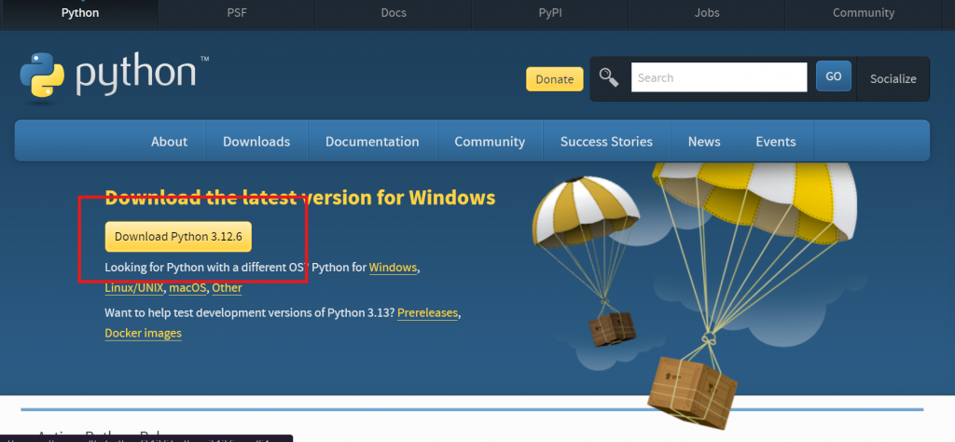The width and height of the screenshot is (955, 442).
Task: Open the About navigation menu
Action: pos(170,141)
